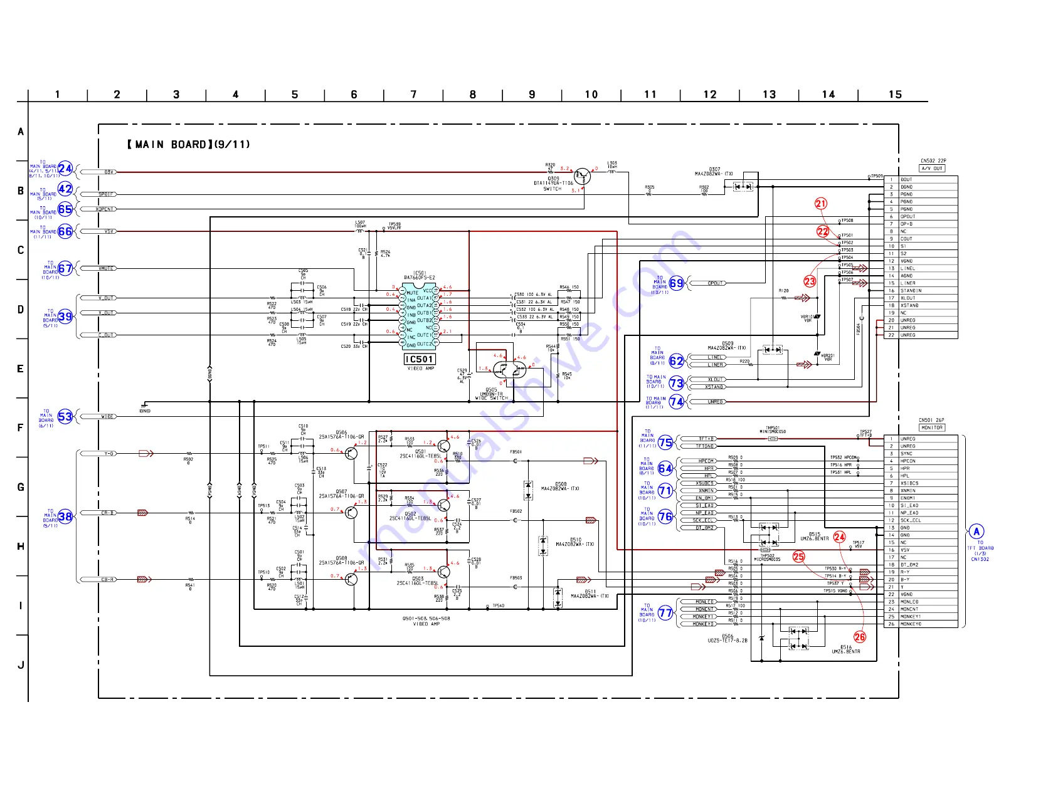Image resolution: width=1053 pixels, height=791 pixels.
Task: Click red waveform marker 23
Action: 810,281
